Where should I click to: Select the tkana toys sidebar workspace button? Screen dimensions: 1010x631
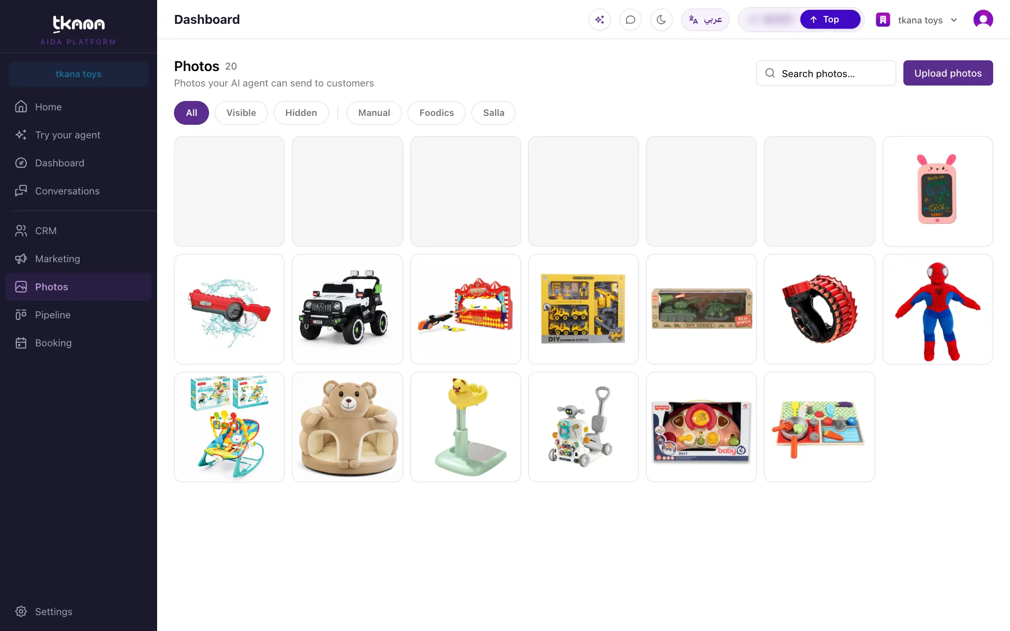(x=79, y=74)
